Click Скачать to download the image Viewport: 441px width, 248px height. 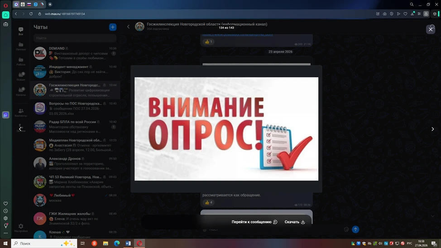coord(294,222)
